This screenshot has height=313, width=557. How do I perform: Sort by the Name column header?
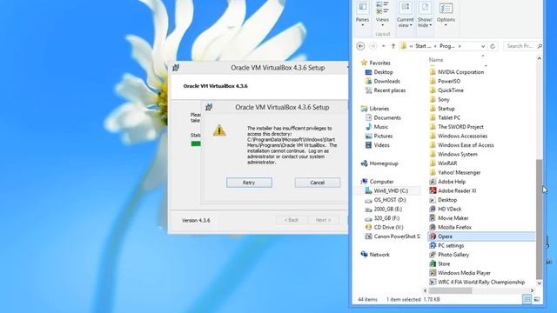[x=436, y=60]
